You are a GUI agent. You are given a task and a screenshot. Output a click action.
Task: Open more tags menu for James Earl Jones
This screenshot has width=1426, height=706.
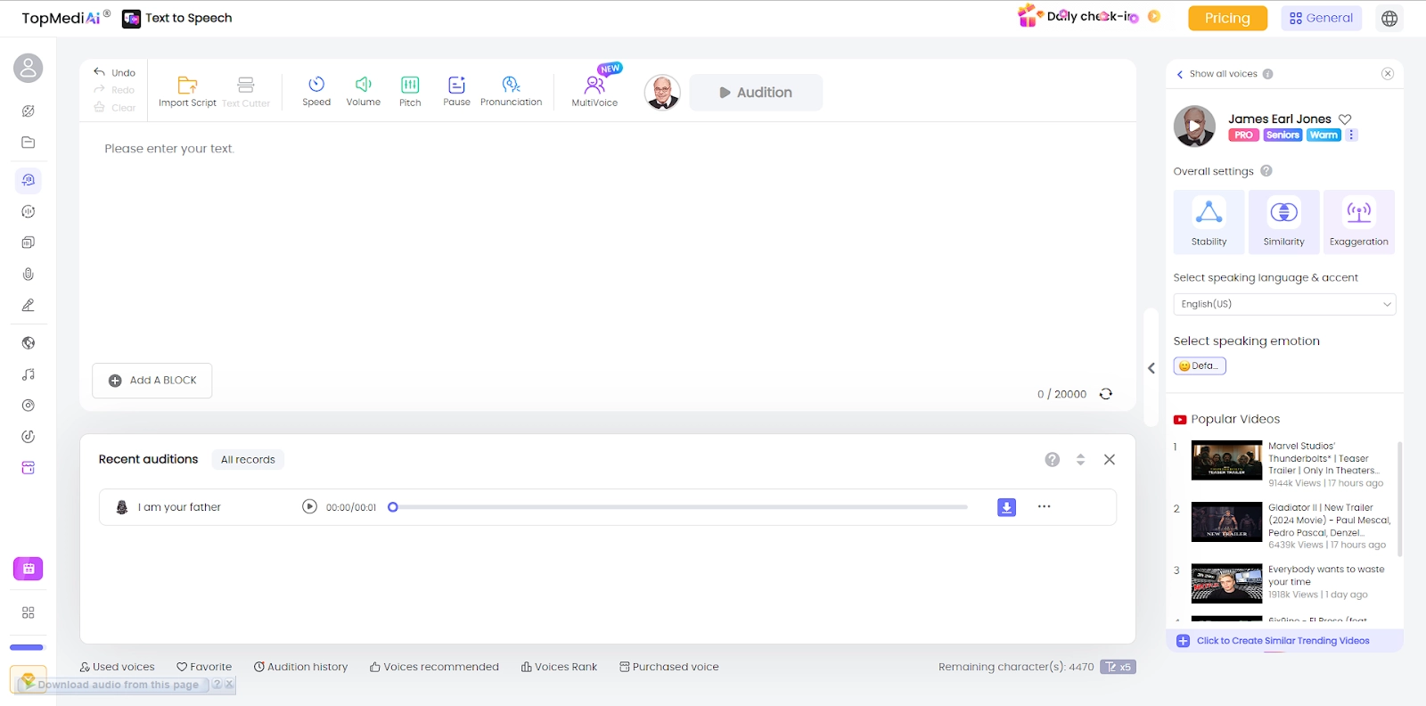[x=1351, y=135]
